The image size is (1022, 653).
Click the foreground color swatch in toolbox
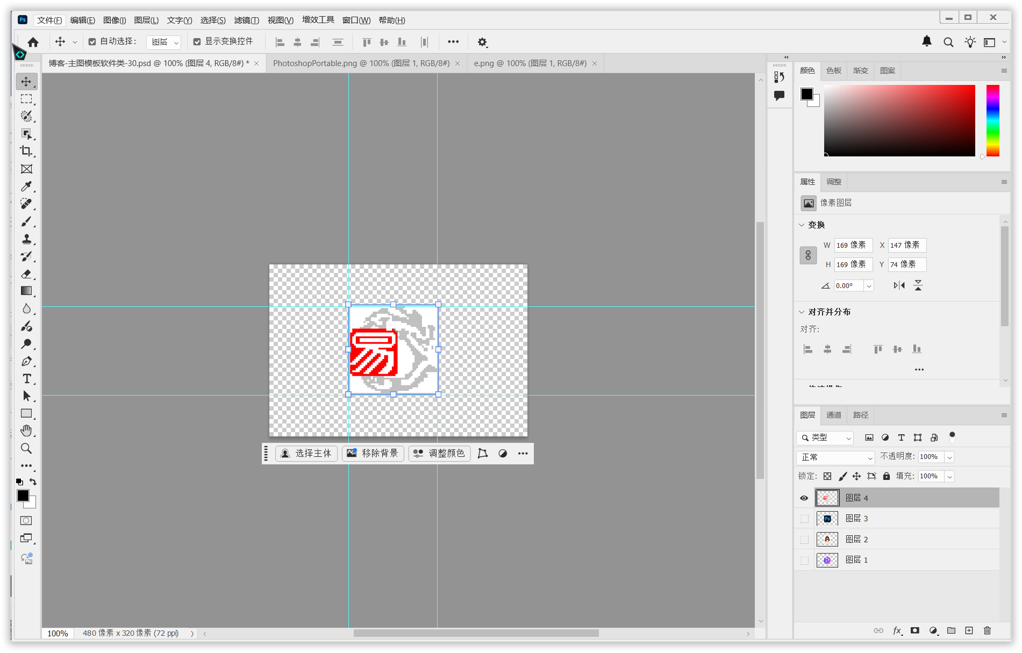pos(23,496)
